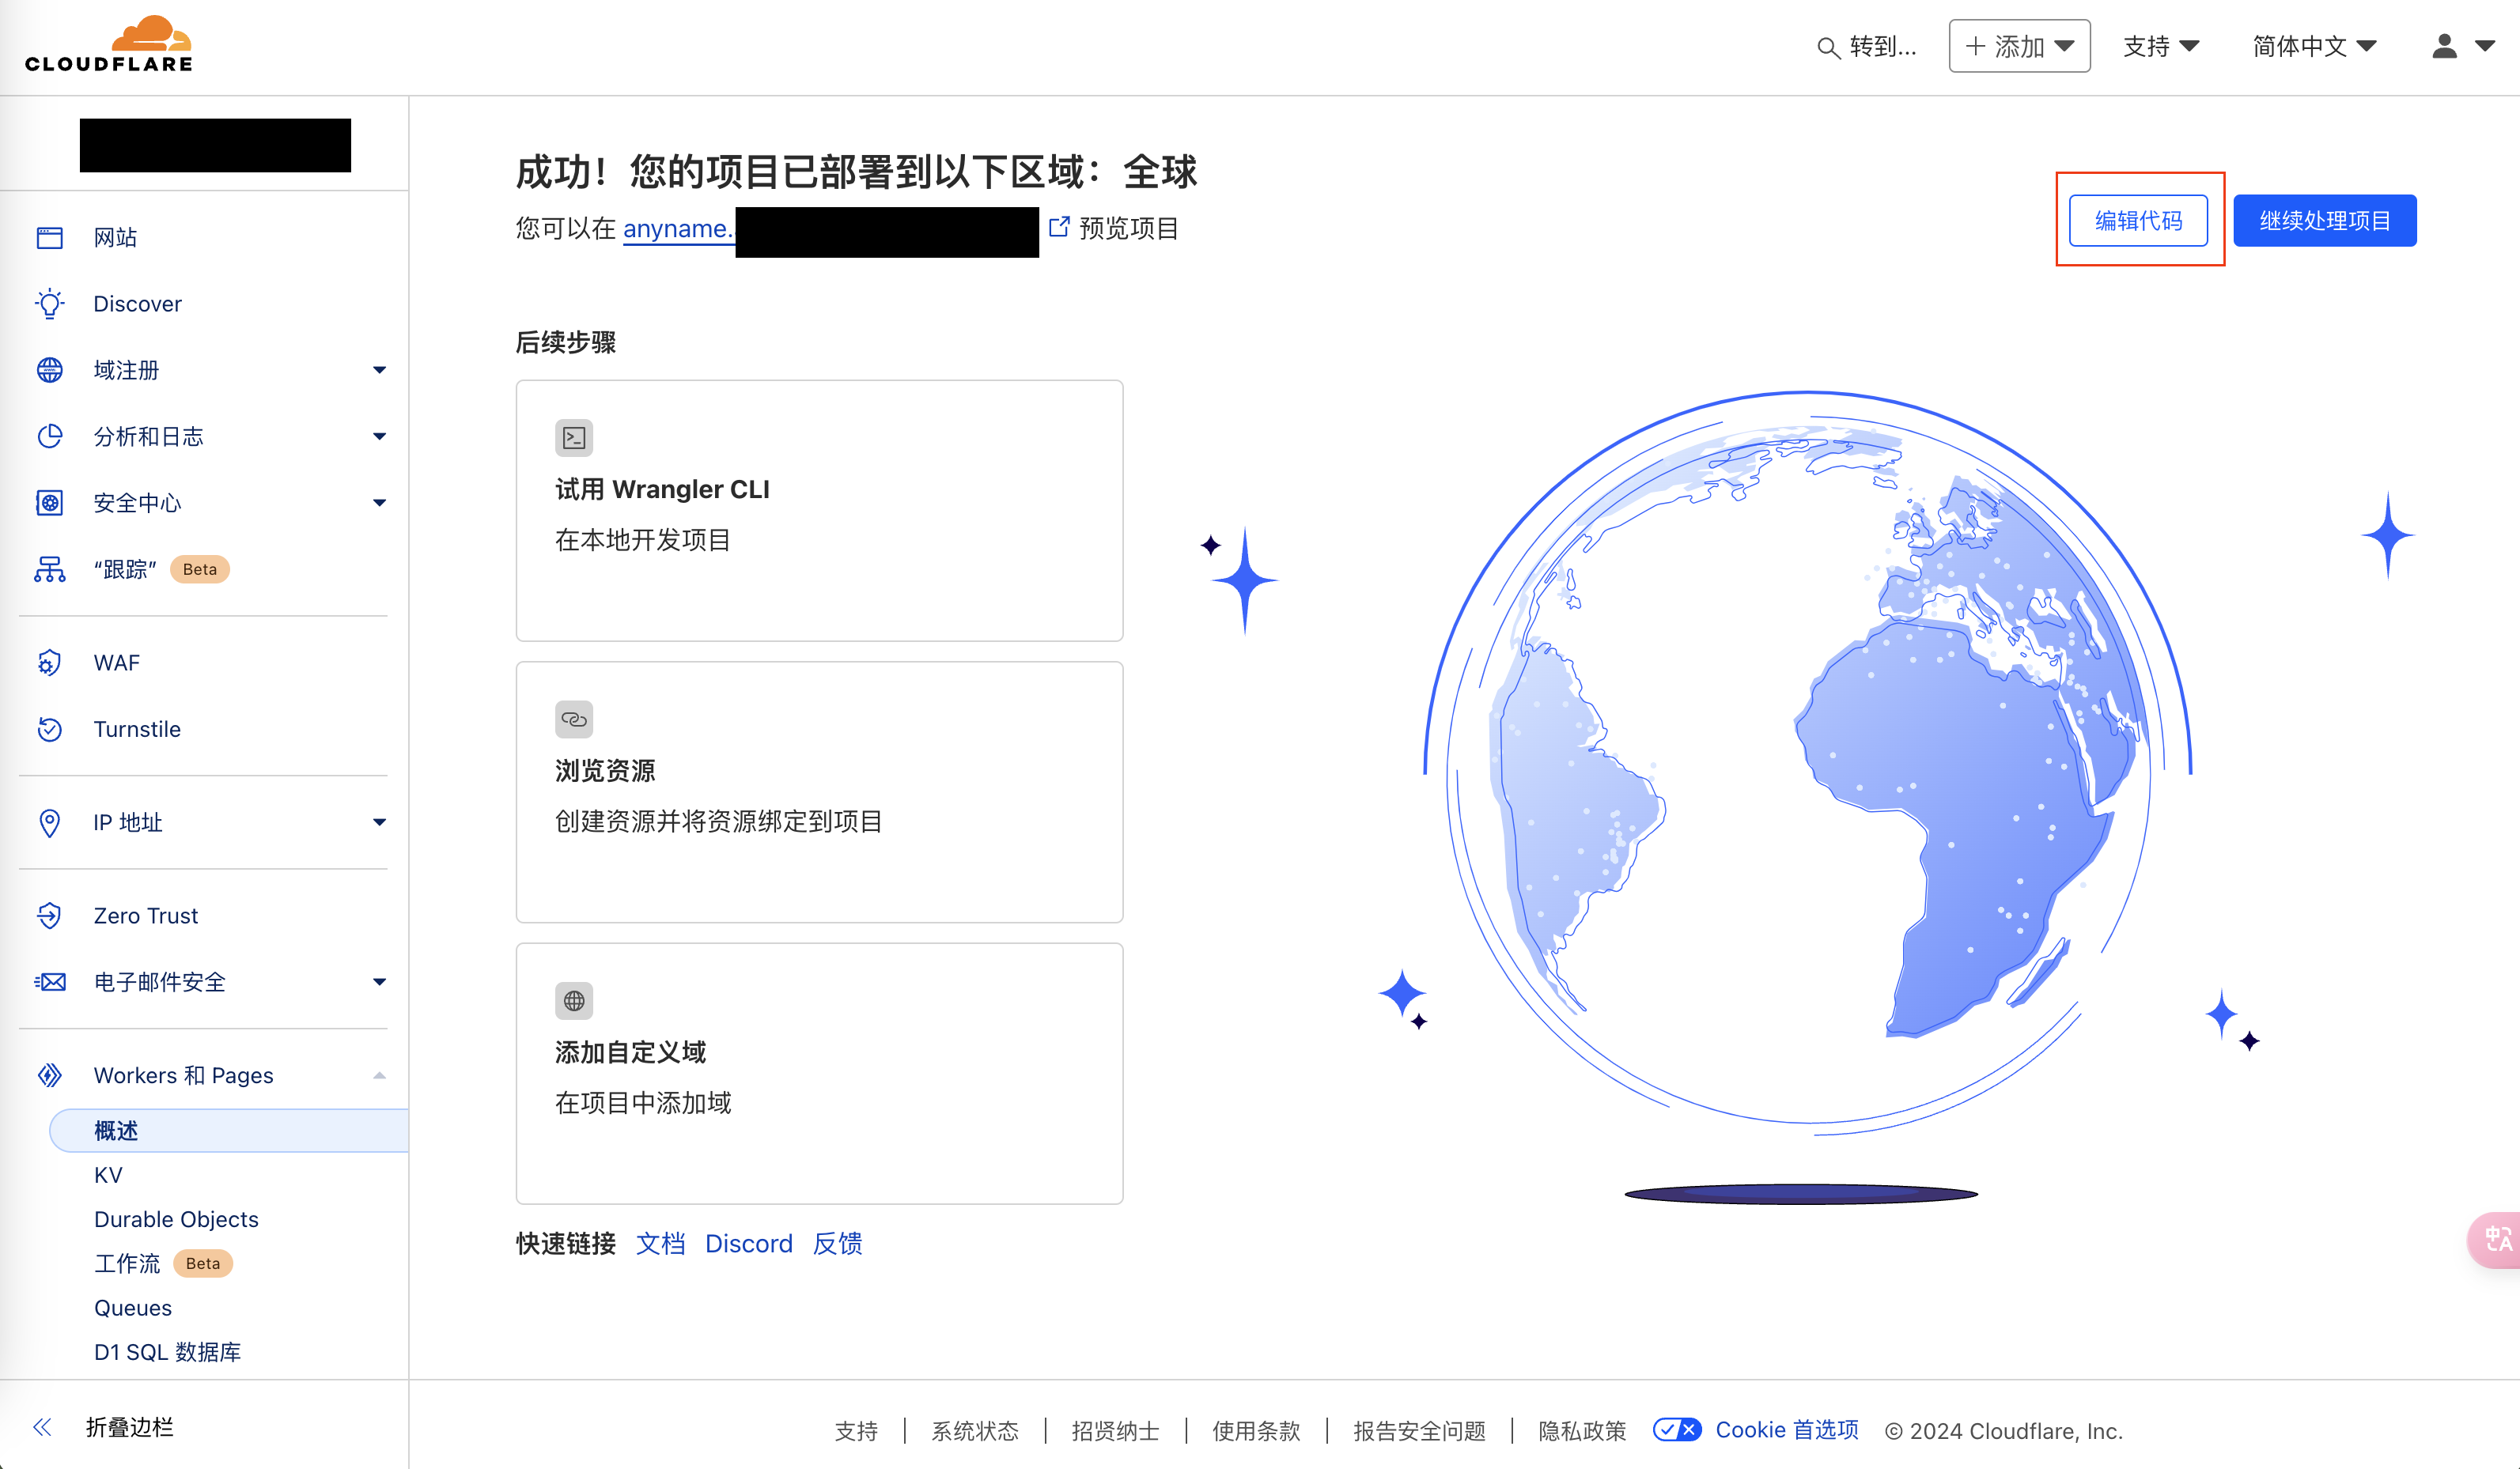Click the 网站 sidebar icon
Screen dimensions: 2520x1469
pos(50,238)
